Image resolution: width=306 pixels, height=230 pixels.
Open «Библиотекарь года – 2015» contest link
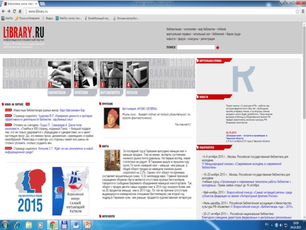262,207
